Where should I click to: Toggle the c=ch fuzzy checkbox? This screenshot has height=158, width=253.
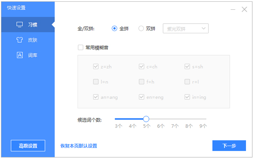point(142,67)
